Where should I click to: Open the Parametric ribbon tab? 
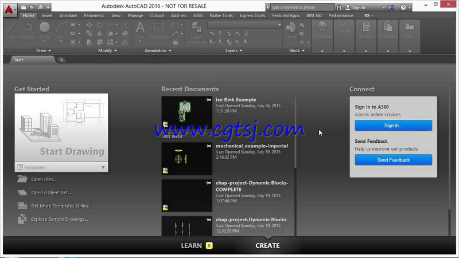pos(94,15)
